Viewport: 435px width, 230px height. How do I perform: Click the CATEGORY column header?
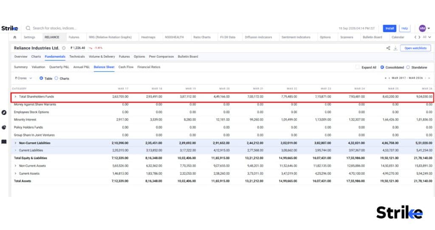[x=19, y=89]
